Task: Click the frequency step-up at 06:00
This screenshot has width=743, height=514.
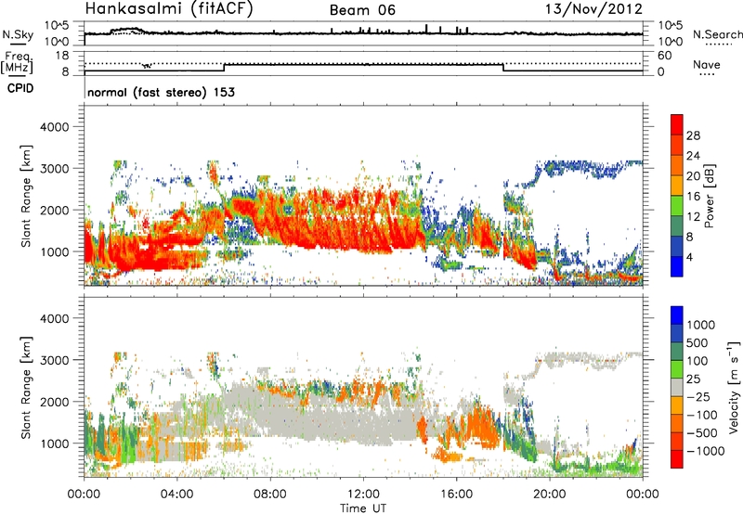Action: 224,67
